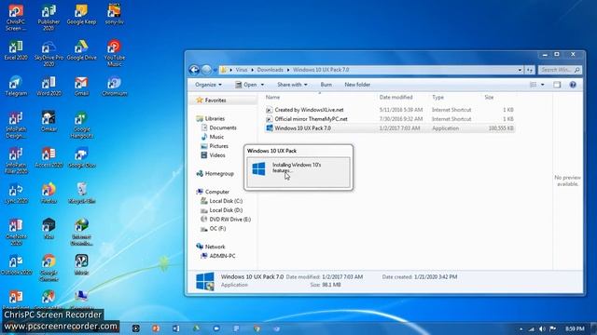Open the Organize dropdown menu
Screen dimensions: 597x335
coord(208,85)
